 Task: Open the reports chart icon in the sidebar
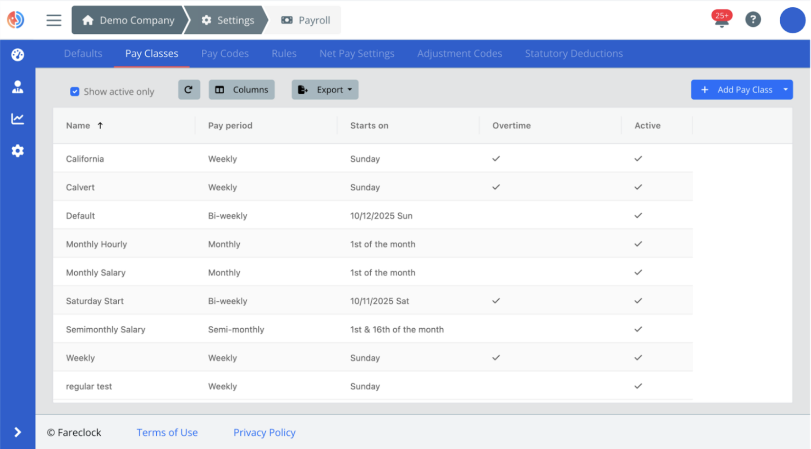coord(18,118)
